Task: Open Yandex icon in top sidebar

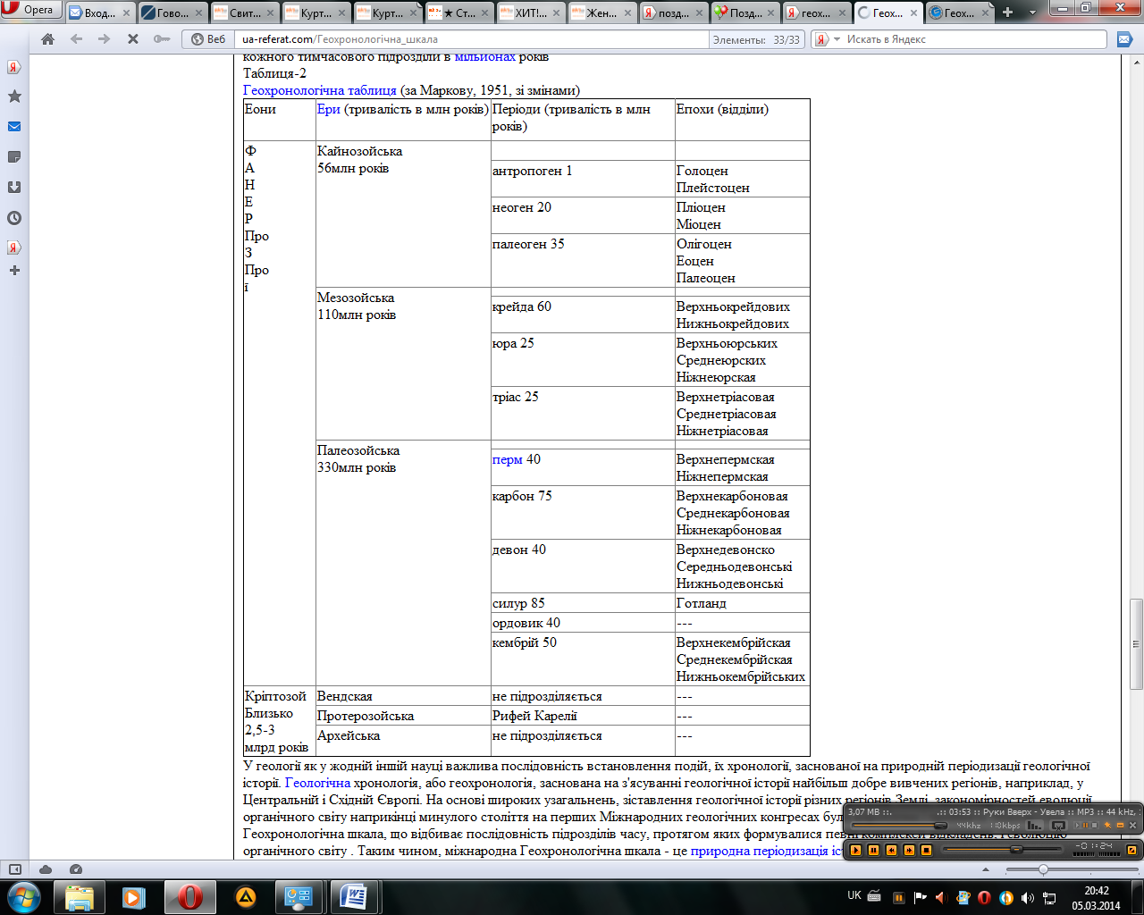Action: tap(14, 67)
